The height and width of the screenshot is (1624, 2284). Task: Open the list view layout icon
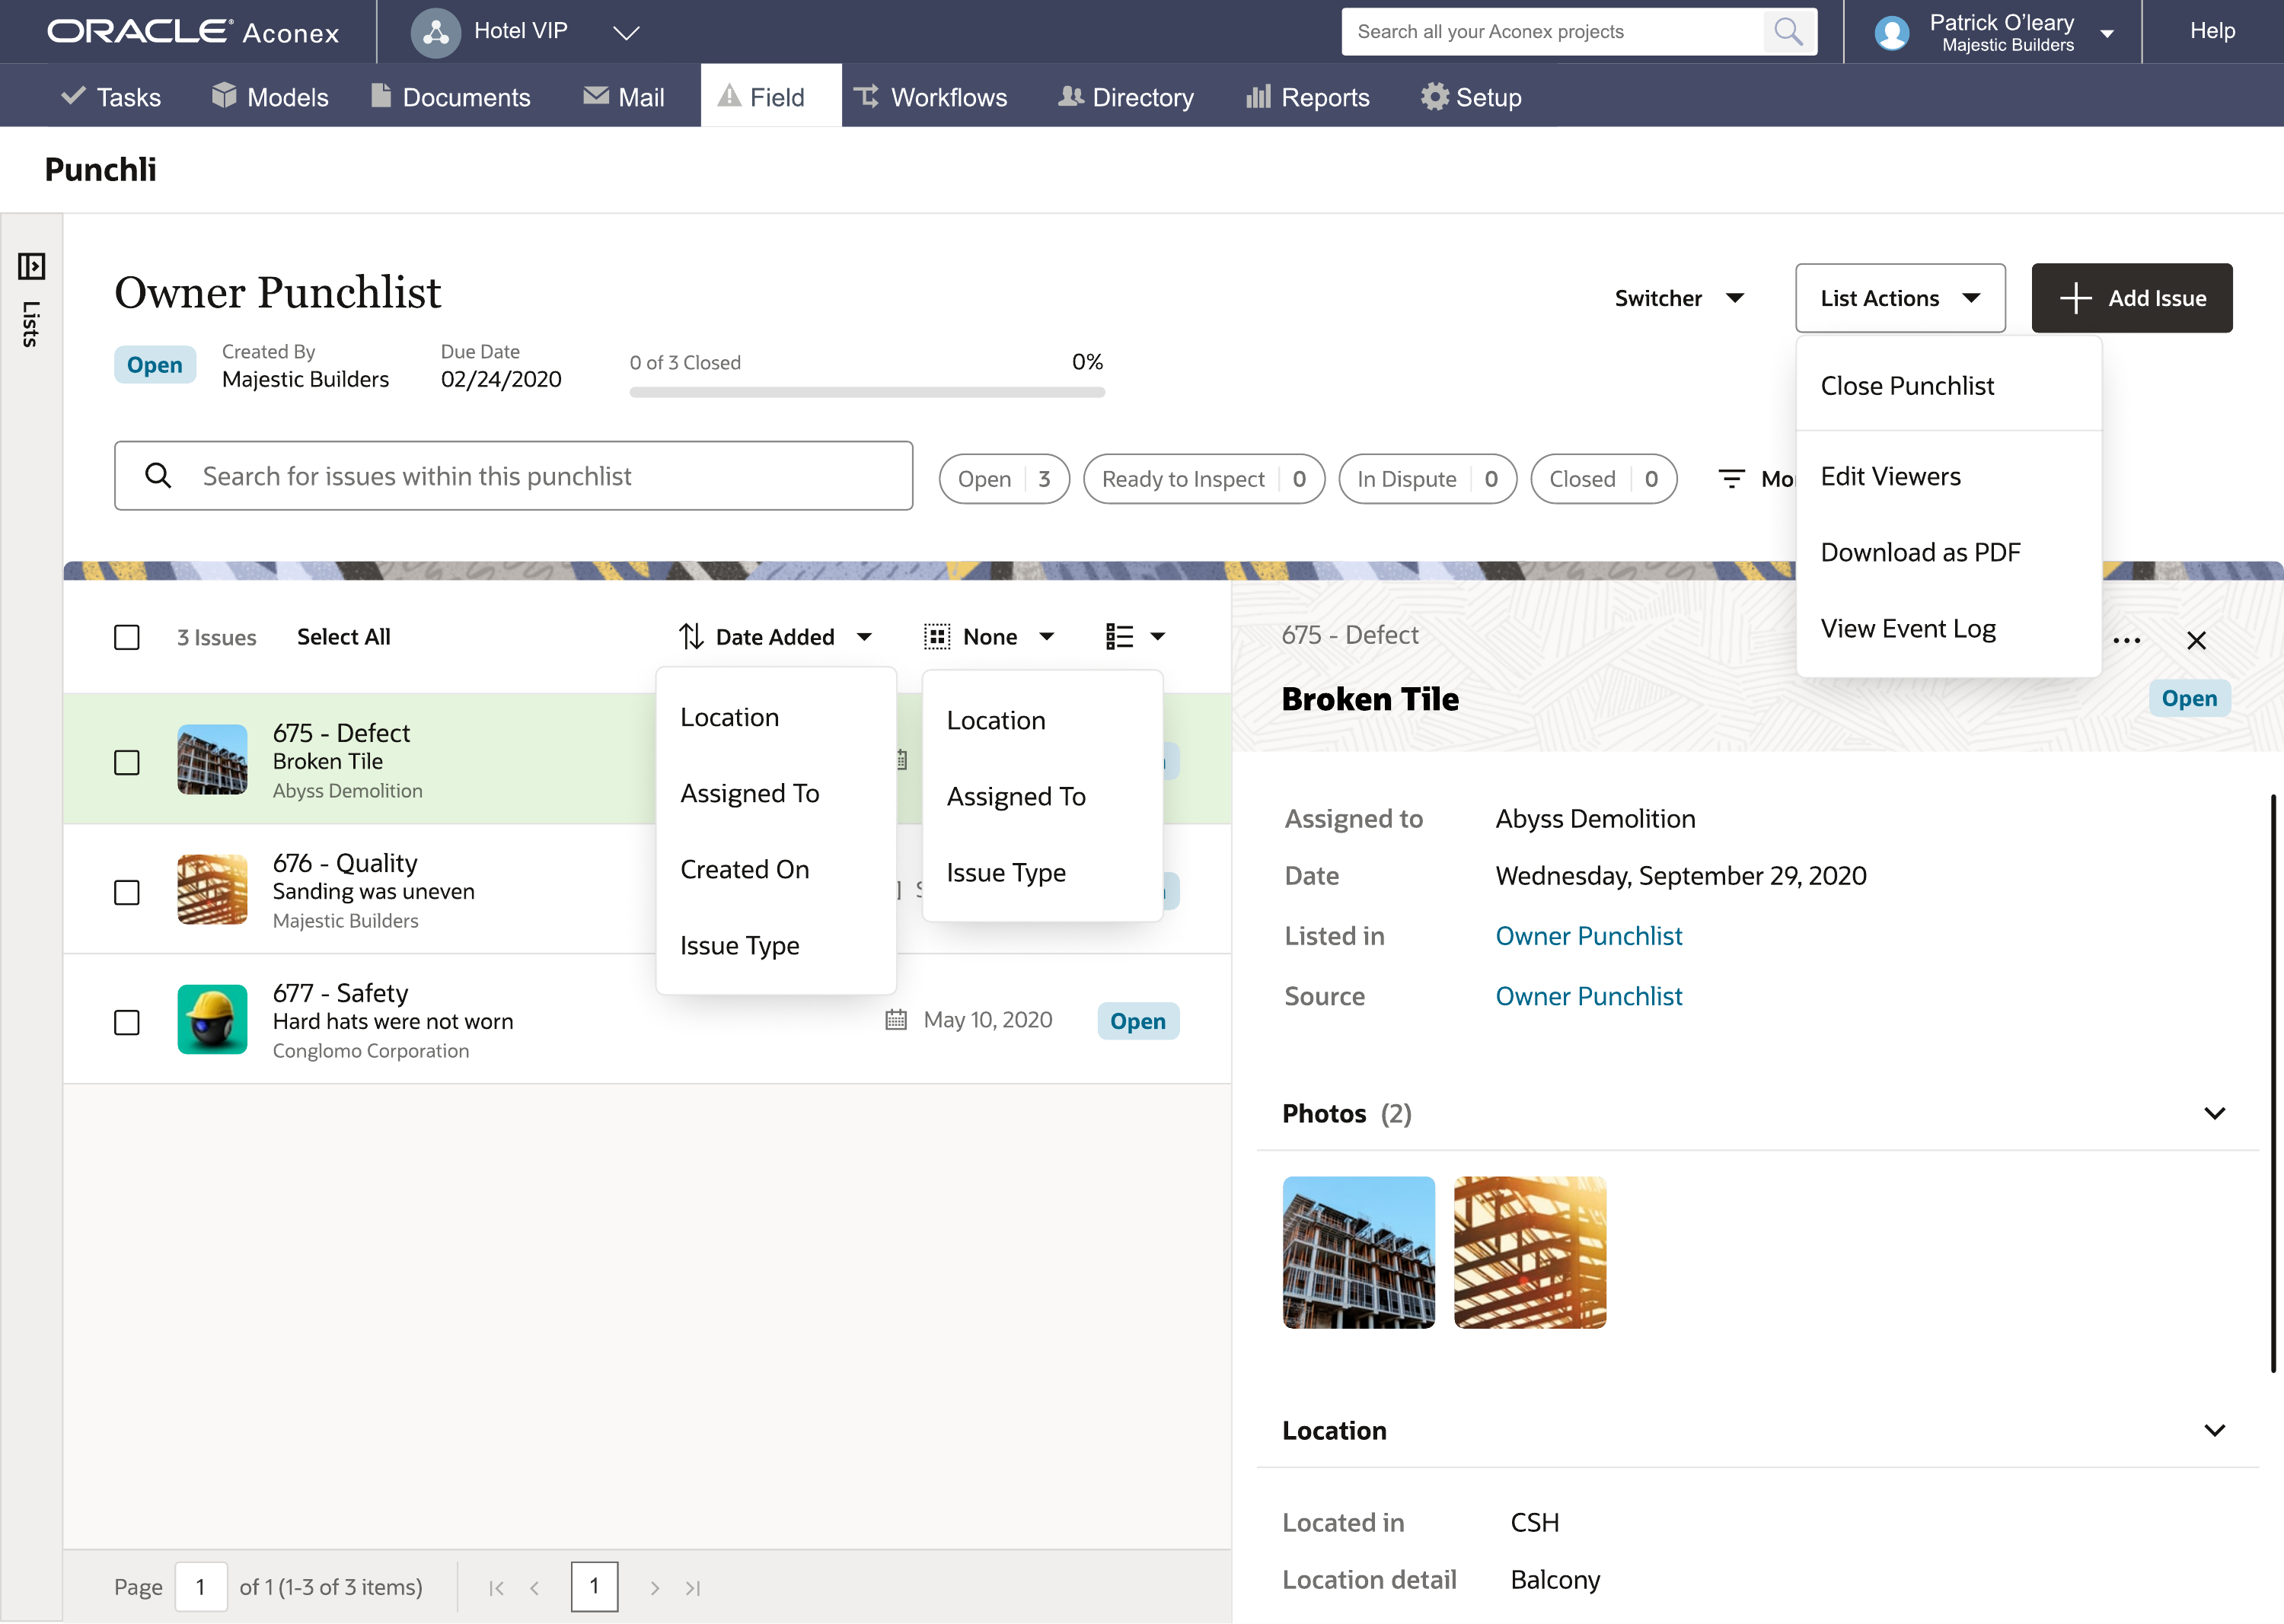pos(1119,637)
